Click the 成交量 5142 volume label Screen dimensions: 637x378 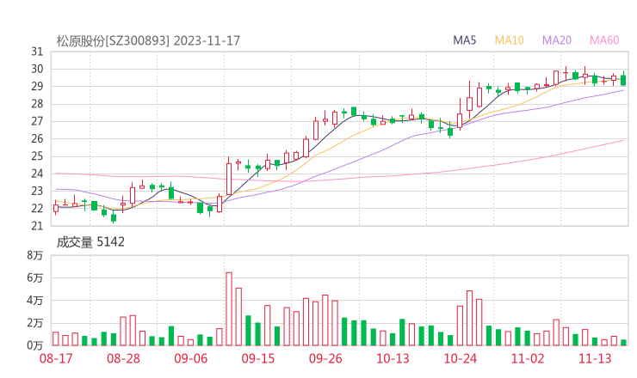[90, 242]
